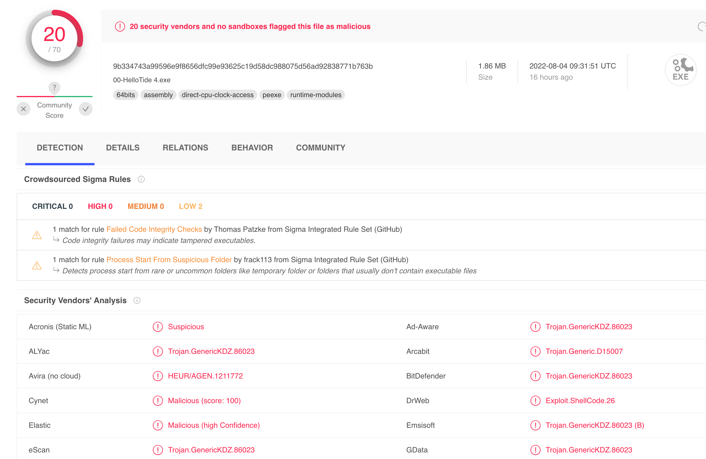Vote malicious with the X community button
The image size is (706, 459).
(x=23, y=109)
